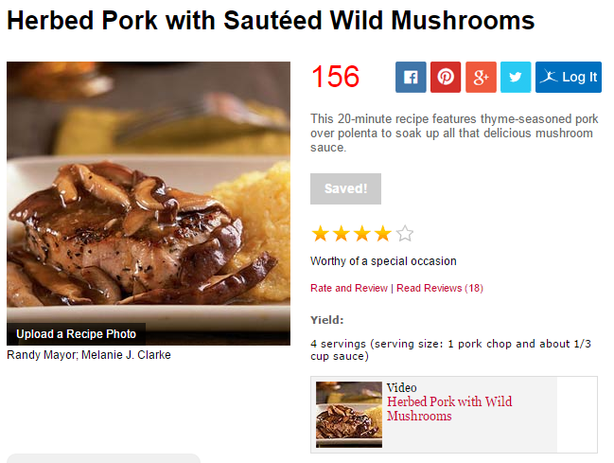
Task: Select the first rating star
Action: click(321, 234)
